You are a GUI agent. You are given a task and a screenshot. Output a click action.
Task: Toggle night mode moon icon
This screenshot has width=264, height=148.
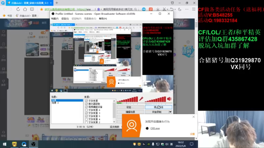(180, 9)
